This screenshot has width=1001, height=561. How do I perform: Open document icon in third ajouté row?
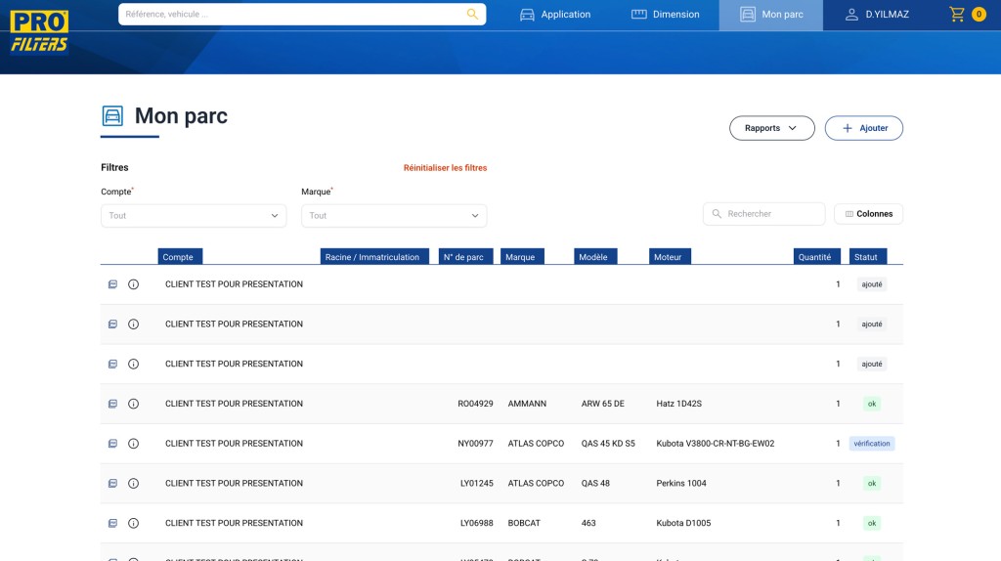coord(112,364)
